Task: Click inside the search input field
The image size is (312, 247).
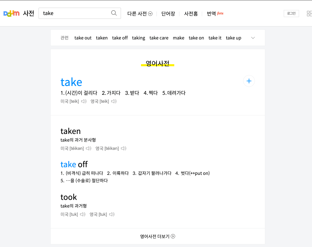Action: click(74, 13)
